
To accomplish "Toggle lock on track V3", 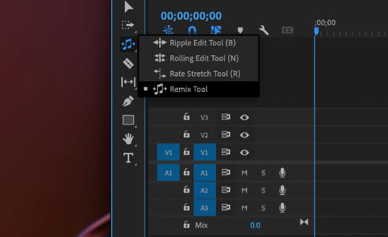I will [186, 117].
